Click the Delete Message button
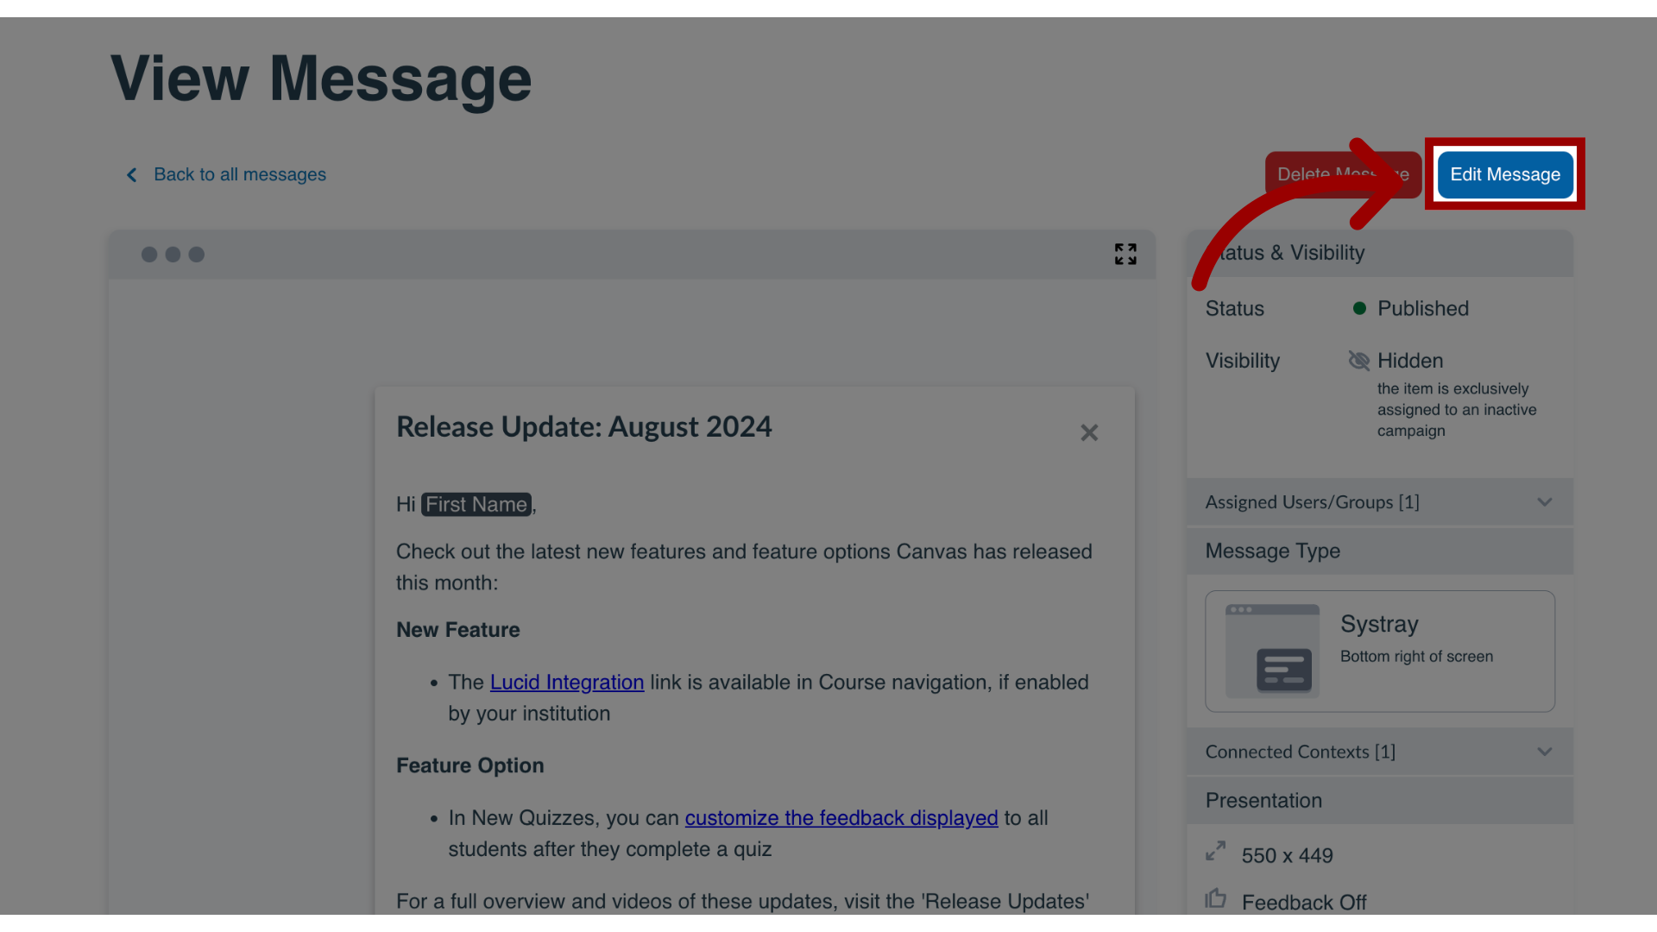The height and width of the screenshot is (932, 1657). click(1343, 174)
